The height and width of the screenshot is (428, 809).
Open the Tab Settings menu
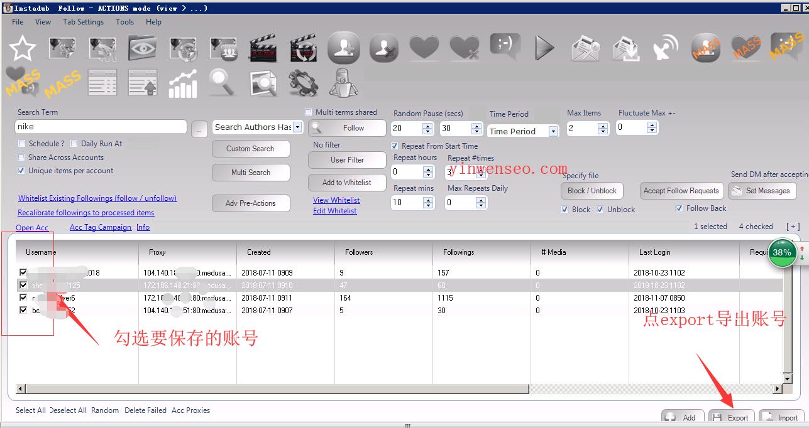click(x=83, y=22)
